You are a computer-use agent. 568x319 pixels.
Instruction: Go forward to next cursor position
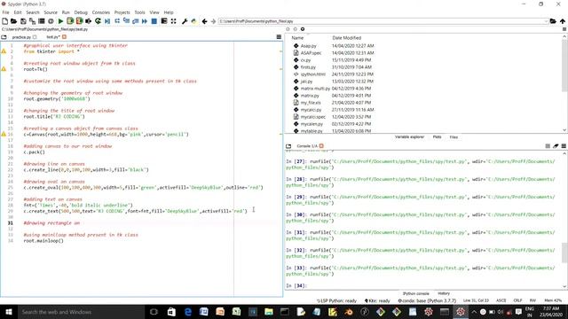(x=213, y=21)
